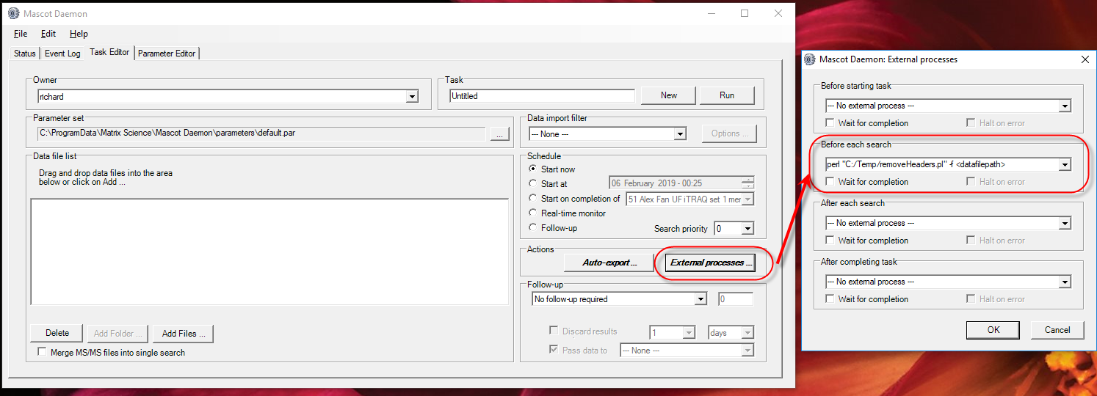
Task: Select Start on completion of option
Action: pyautogui.click(x=534, y=199)
